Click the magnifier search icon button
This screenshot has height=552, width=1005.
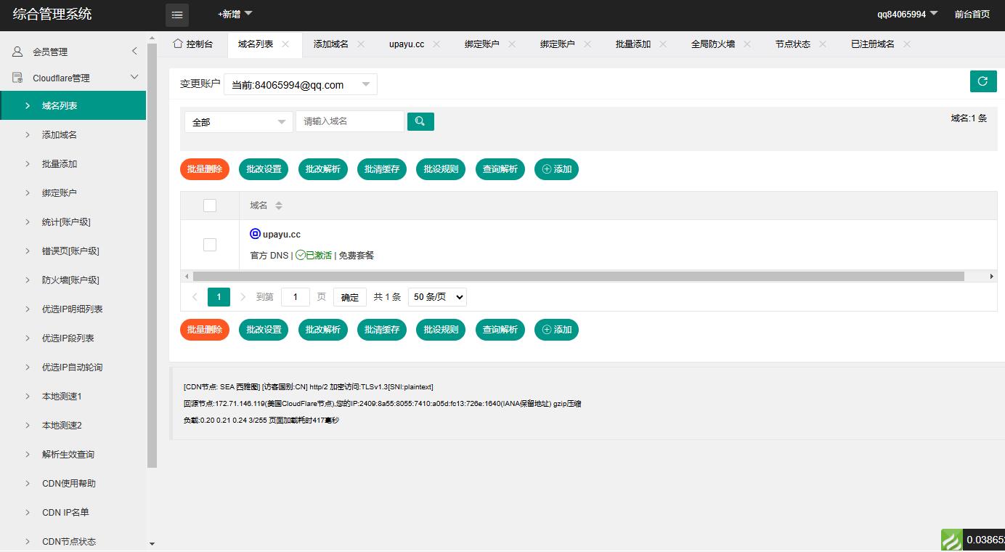click(420, 121)
